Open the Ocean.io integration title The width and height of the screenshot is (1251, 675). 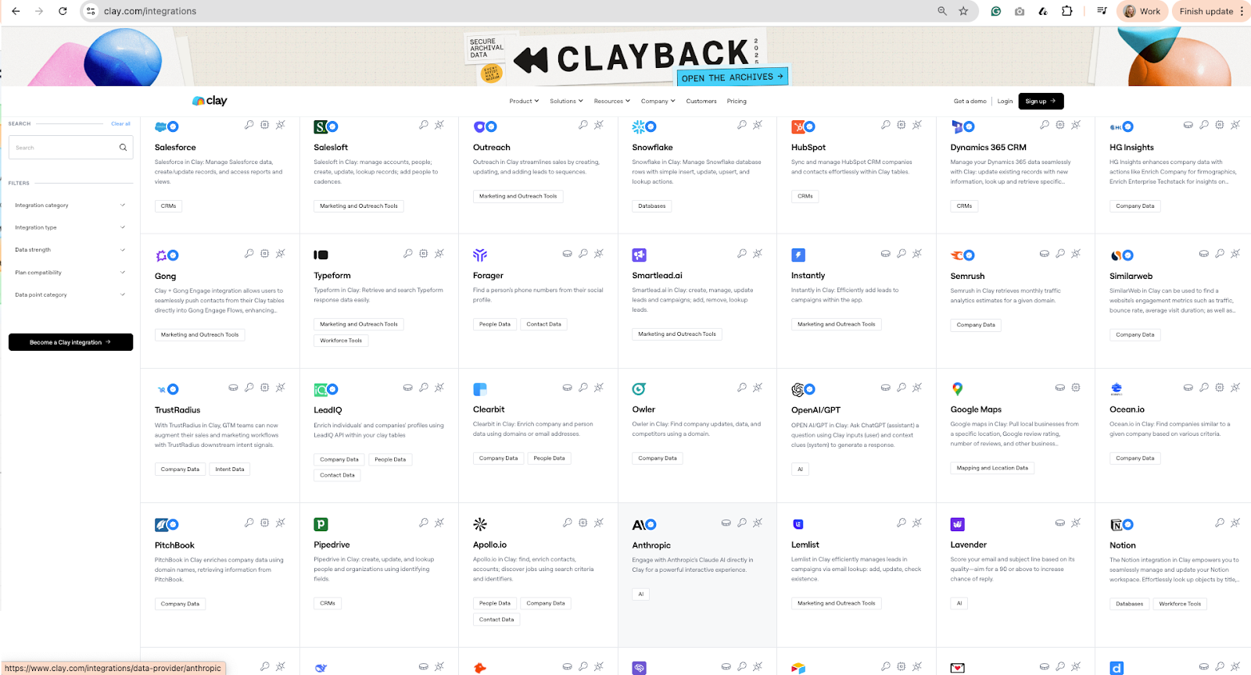click(x=1127, y=409)
